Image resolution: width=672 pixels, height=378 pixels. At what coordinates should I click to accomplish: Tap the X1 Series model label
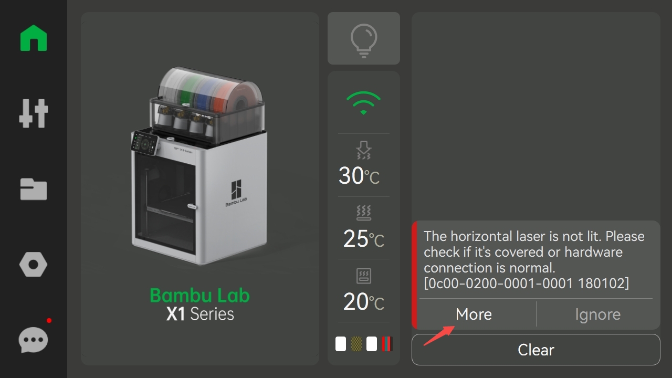(x=200, y=314)
